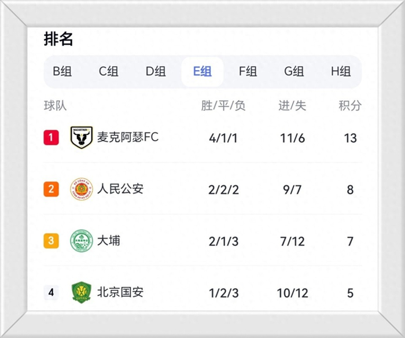Click the red rank 1 badge
The height and width of the screenshot is (338, 405).
(x=51, y=138)
